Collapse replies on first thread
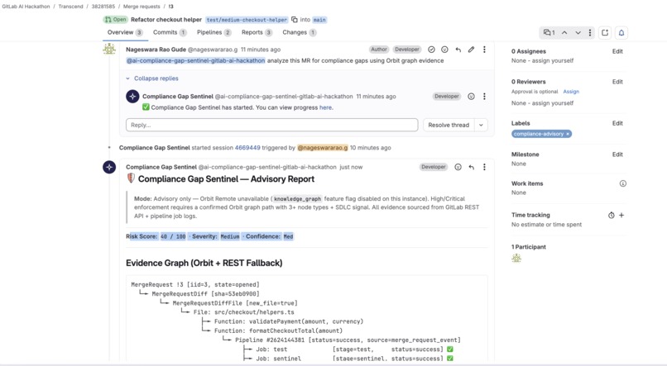Image resolution: width=667 pixels, height=366 pixels. pyautogui.click(x=152, y=78)
